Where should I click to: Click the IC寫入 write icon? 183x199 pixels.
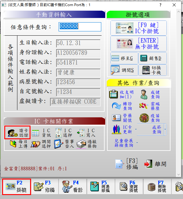click(x=86, y=133)
